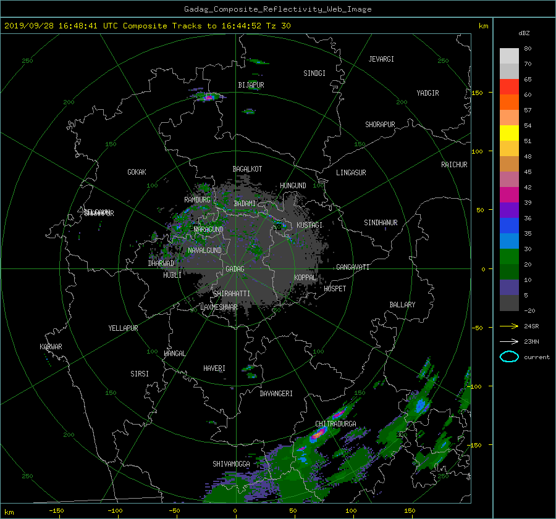The height and width of the screenshot is (519, 556).
Task: Click the HUNGUND city label
Action: [293, 186]
